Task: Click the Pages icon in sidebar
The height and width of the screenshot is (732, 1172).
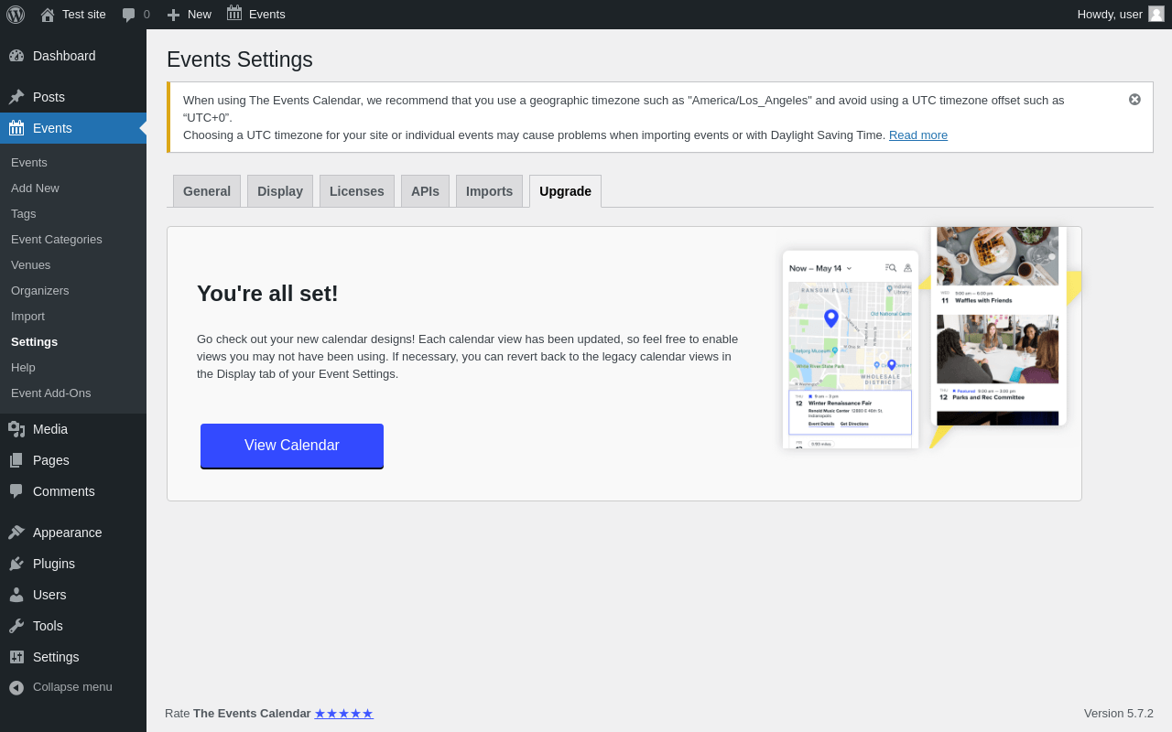Action: click(16, 460)
